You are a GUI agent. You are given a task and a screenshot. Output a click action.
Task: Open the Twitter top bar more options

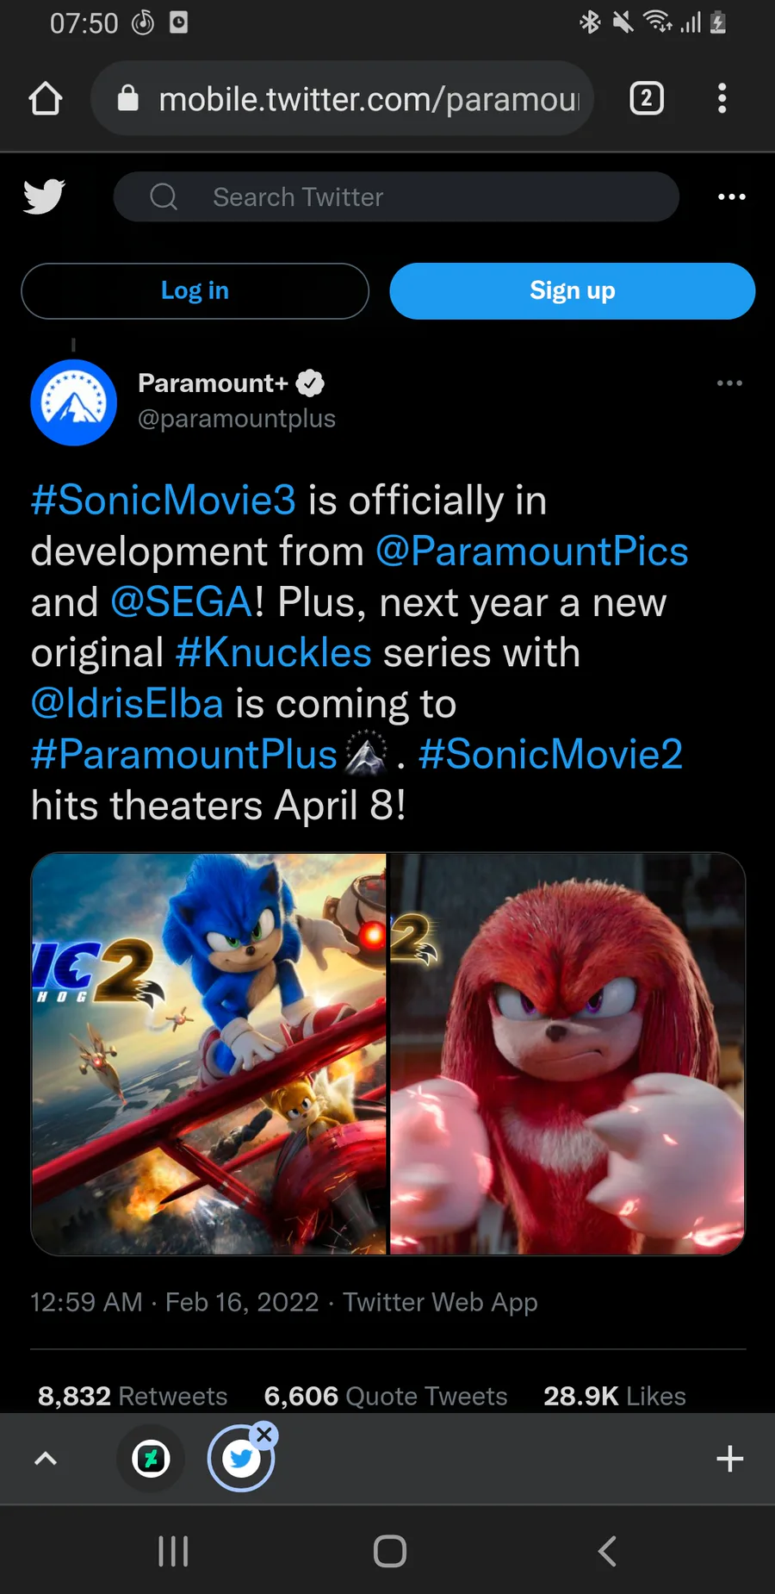click(x=731, y=196)
